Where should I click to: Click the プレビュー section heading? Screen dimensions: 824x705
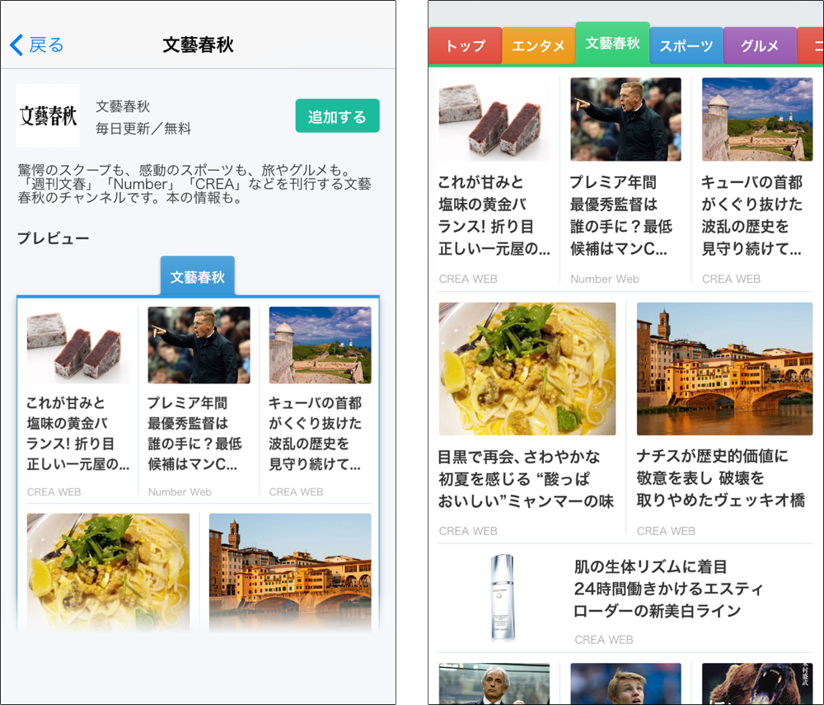pyautogui.click(x=53, y=238)
